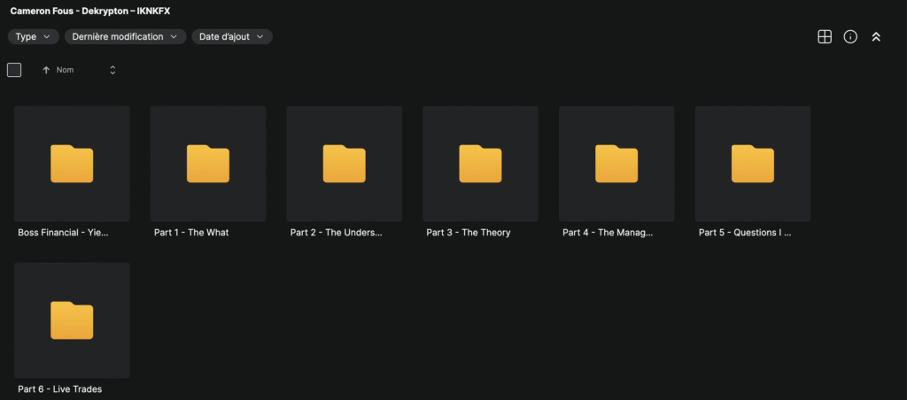Open Part 1 - The What folder
907x400 pixels.
[x=208, y=164]
